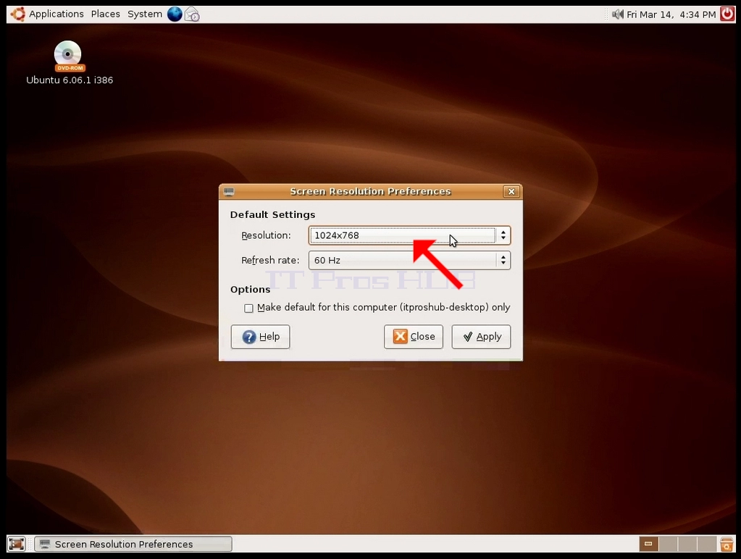The image size is (741, 559).
Task: Open the System menu
Action: (x=145, y=14)
